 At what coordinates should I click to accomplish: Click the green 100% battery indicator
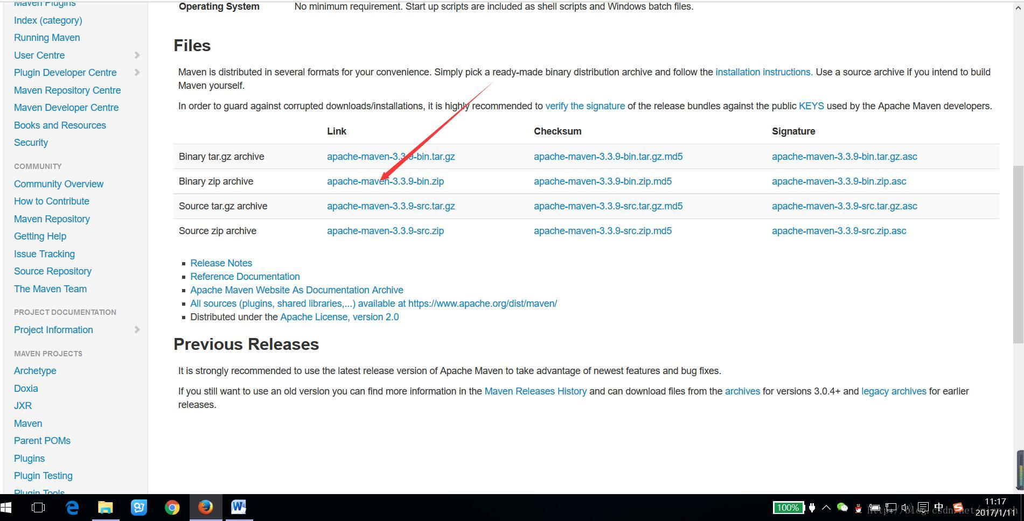pos(788,508)
